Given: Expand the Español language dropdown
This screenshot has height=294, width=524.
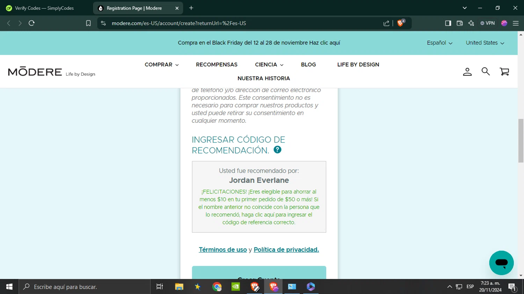Looking at the screenshot, I should coord(439,43).
